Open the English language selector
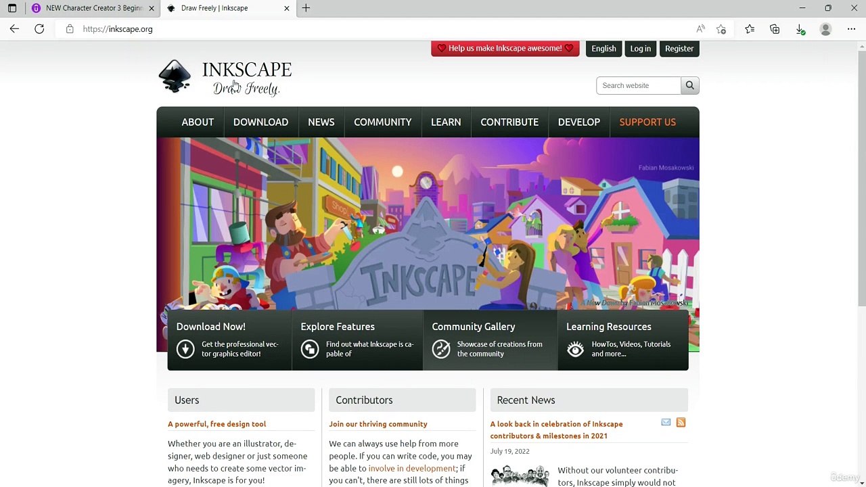The image size is (866, 487). tap(603, 49)
